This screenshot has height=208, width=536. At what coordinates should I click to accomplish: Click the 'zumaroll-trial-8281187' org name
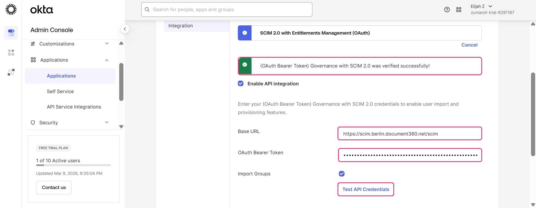coord(492,13)
